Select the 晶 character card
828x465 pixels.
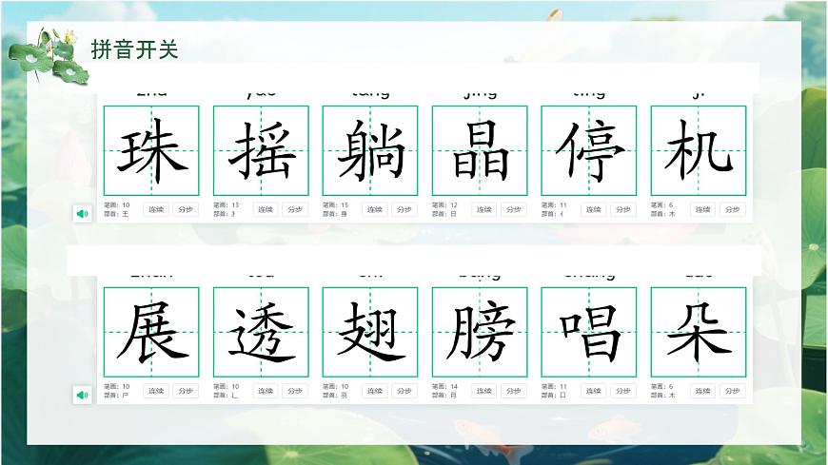[x=480, y=150]
